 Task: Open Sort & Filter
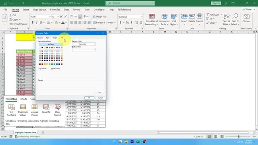pos(227,20)
